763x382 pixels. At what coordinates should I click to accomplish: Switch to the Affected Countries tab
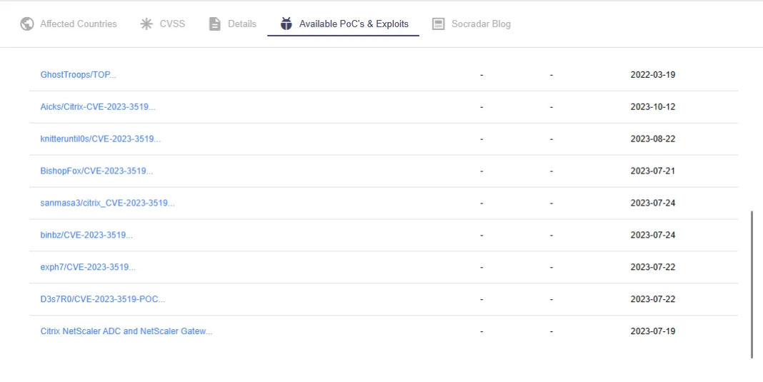point(69,24)
